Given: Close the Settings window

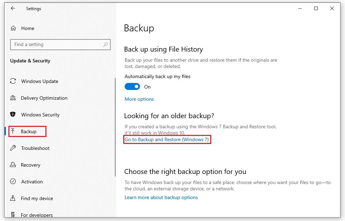Looking at the screenshot, I should click(x=332, y=9).
